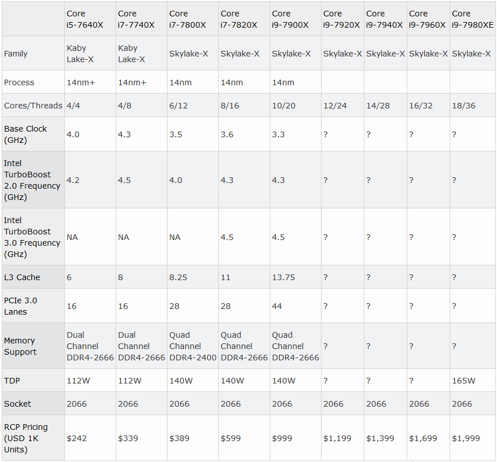
Task: Select the $1,399 price cell
Action: tap(385, 438)
